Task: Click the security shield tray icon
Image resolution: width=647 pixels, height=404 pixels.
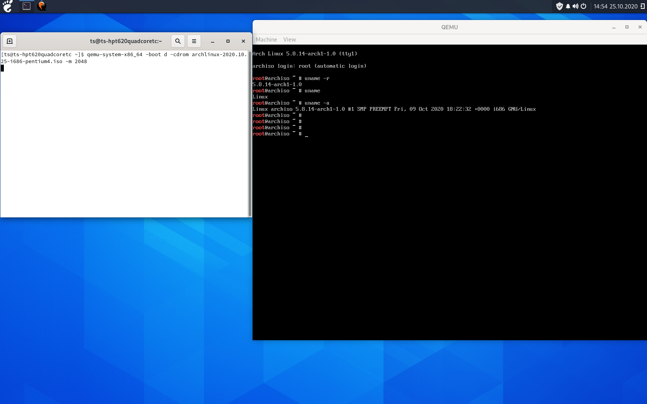Action: point(559,6)
